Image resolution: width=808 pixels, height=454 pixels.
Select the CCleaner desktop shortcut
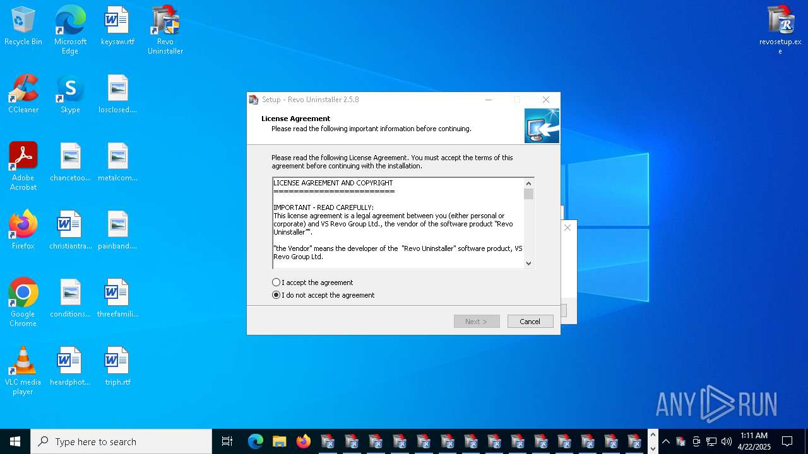(x=23, y=95)
